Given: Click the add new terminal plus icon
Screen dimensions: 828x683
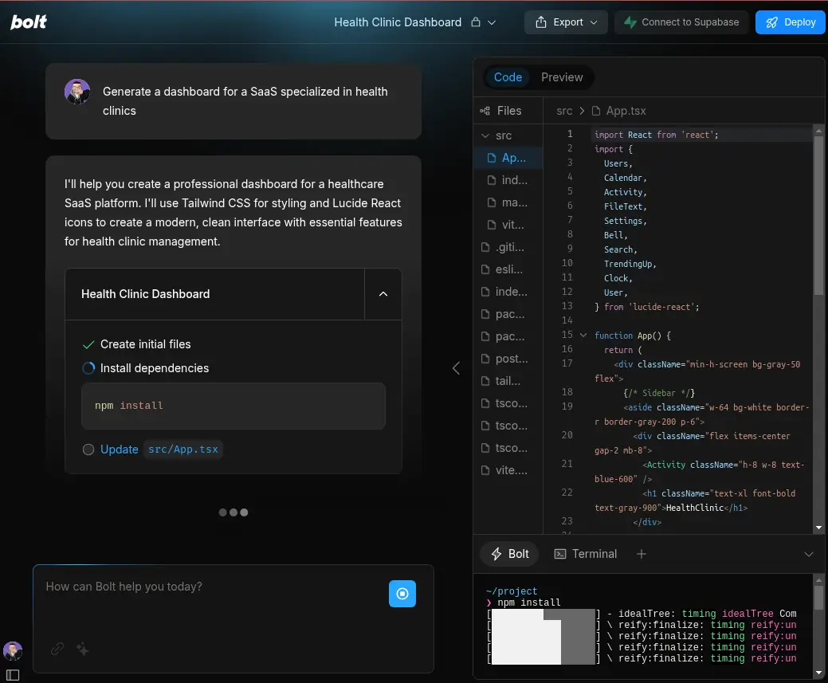Looking at the screenshot, I should 642,554.
